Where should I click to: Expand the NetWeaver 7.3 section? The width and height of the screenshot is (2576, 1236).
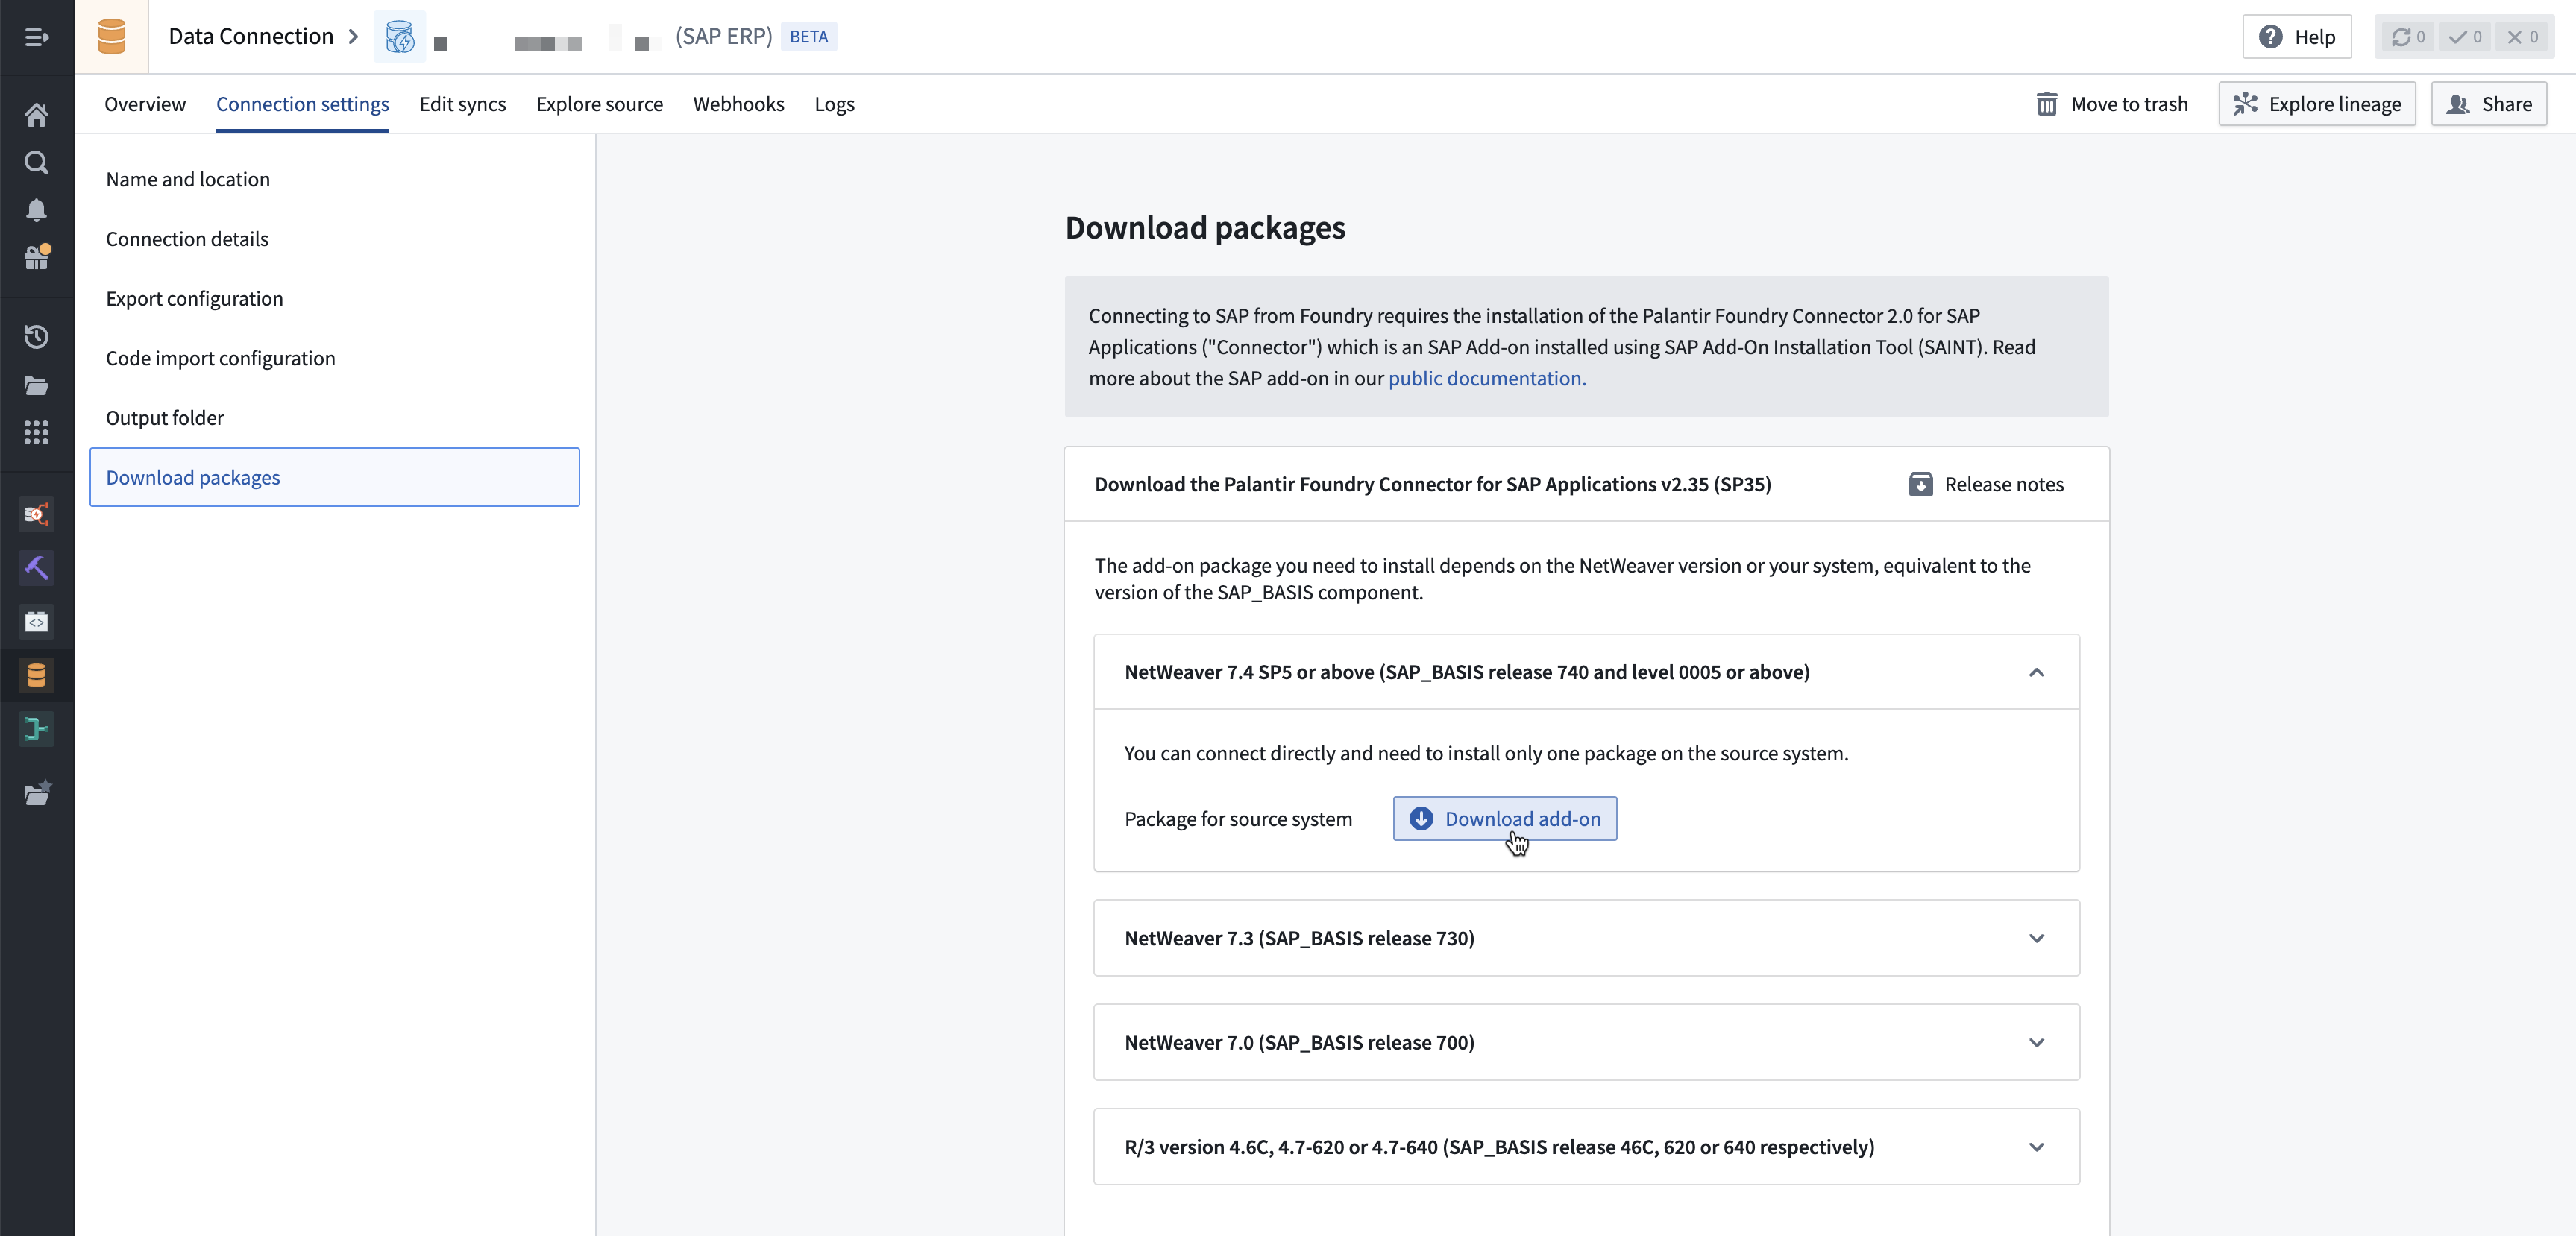(x=2037, y=939)
